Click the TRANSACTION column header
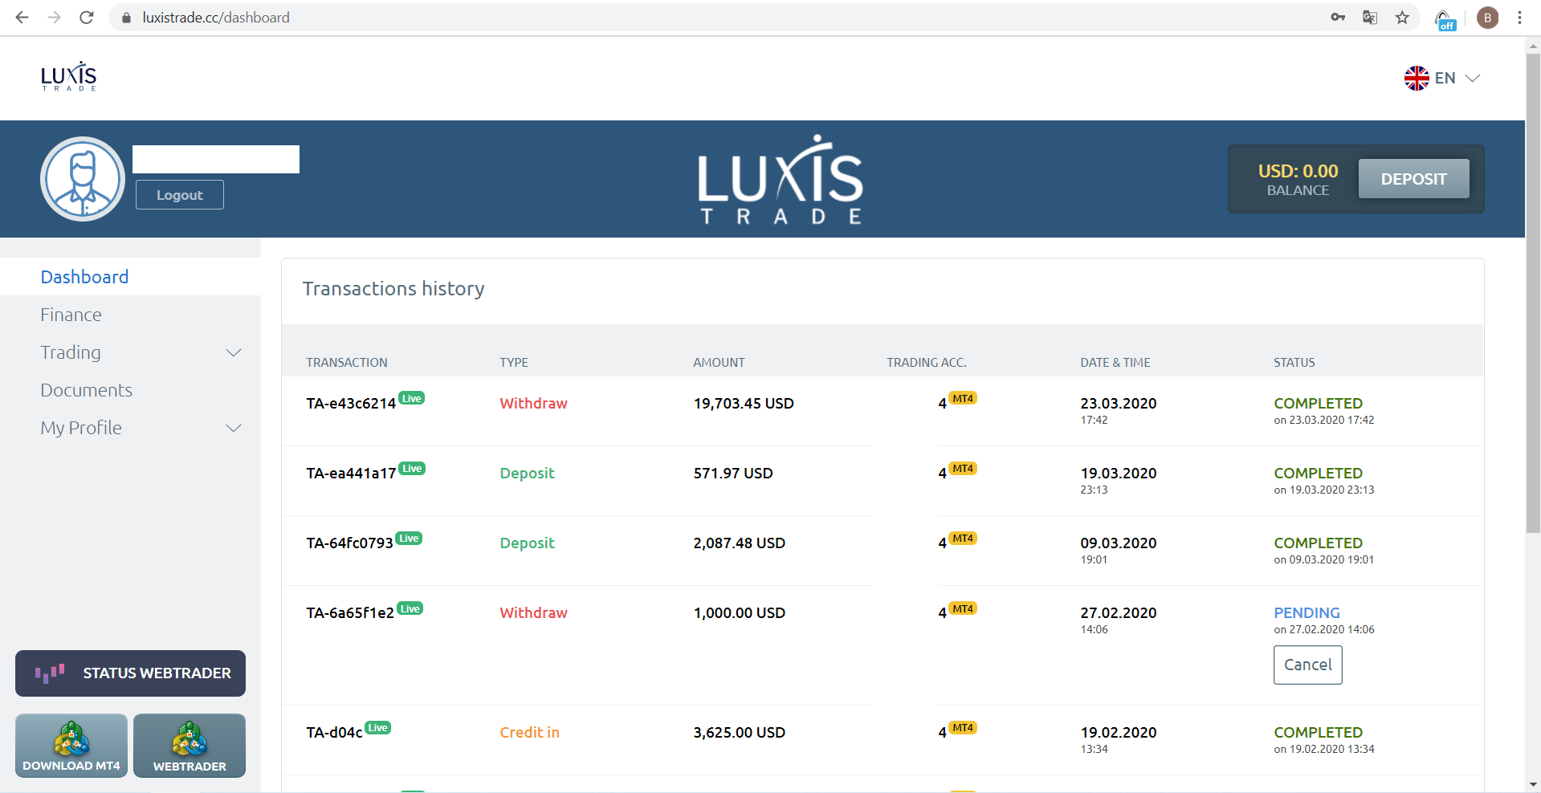The height and width of the screenshot is (793, 1541). [x=347, y=363]
